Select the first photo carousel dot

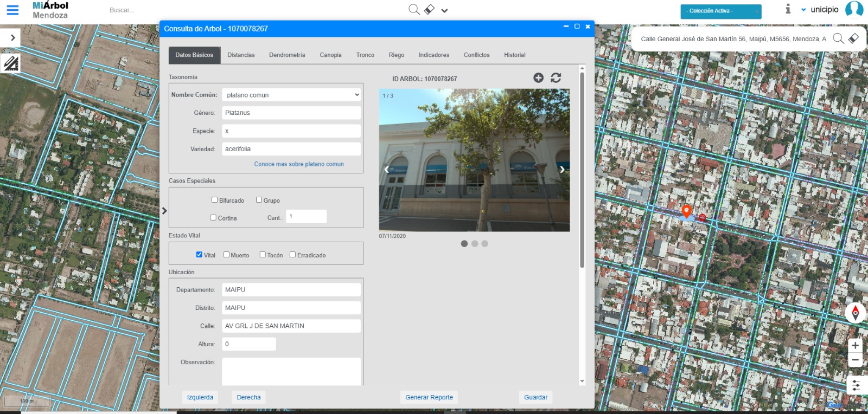(x=464, y=244)
